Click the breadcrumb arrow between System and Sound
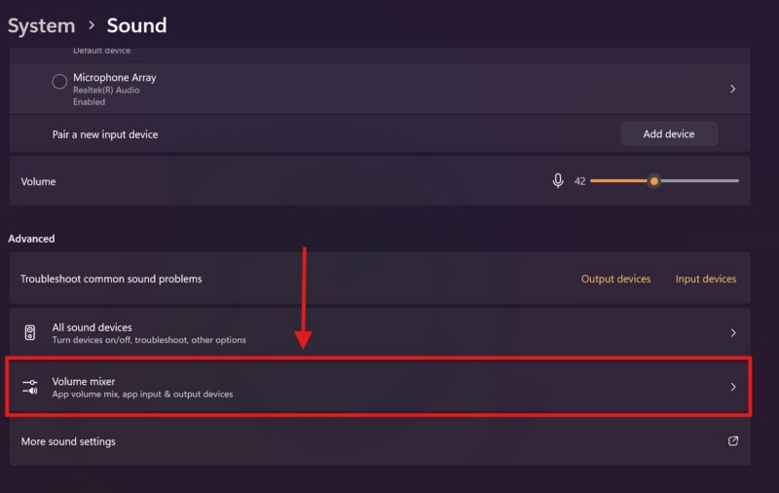 click(x=91, y=25)
